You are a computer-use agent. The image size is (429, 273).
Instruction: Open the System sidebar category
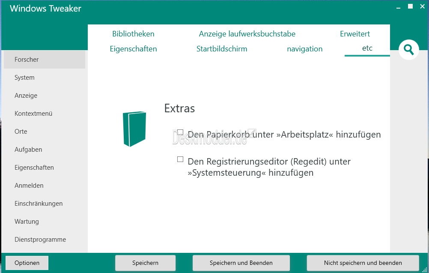tap(45, 78)
